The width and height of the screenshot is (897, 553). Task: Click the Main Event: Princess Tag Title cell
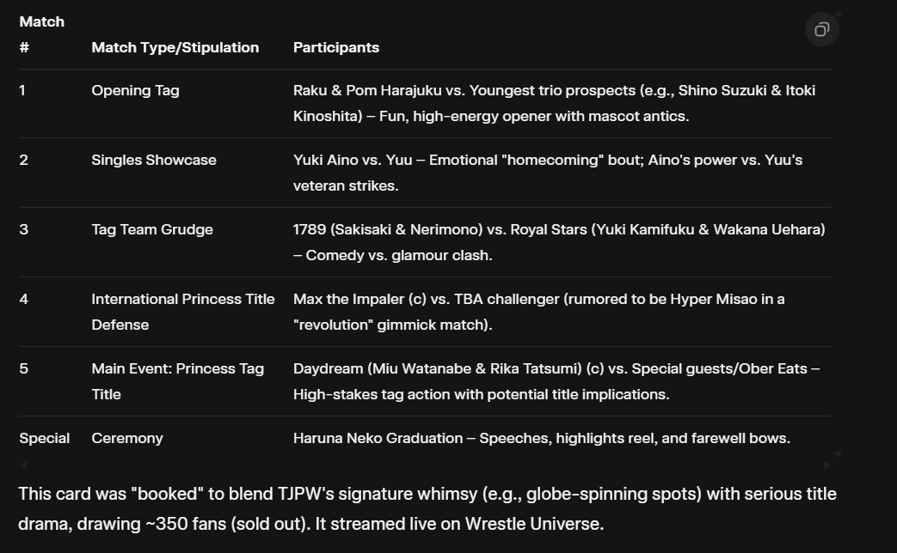(177, 381)
